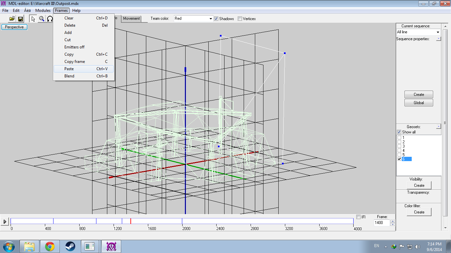Click the red current-frame timeline marker
The height and width of the screenshot is (253, 451).
[x=131, y=221]
